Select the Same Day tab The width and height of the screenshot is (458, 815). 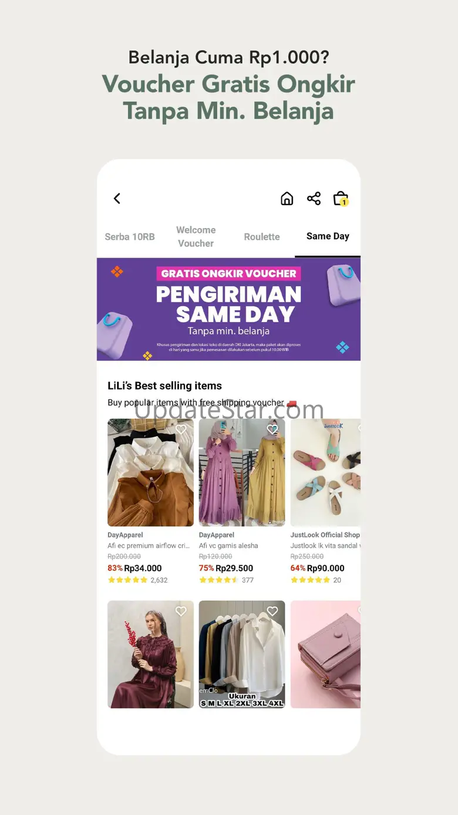(x=328, y=236)
